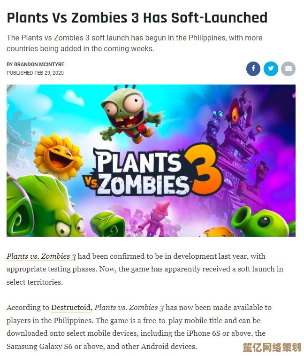Image resolution: width=304 pixels, height=356 pixels.
Task: Open the underlined Plants vs. Zombies 3 link
Action: coord(41,256)
